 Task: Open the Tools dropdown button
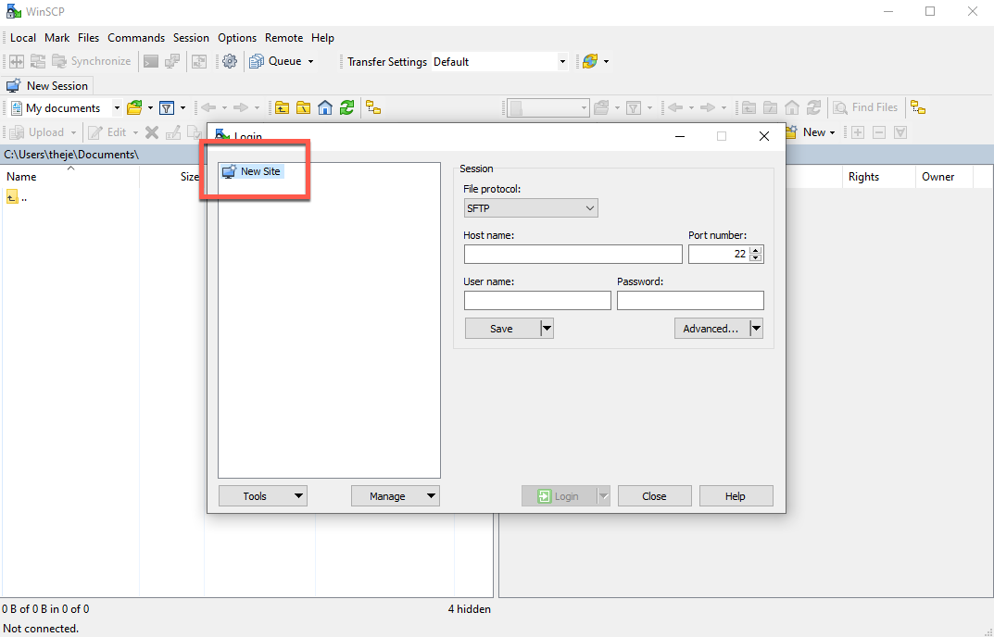click(x=263, y=496)
